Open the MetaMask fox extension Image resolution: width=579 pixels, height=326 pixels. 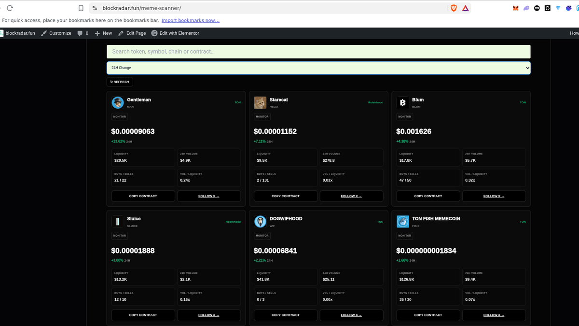[x=515, y=8]
